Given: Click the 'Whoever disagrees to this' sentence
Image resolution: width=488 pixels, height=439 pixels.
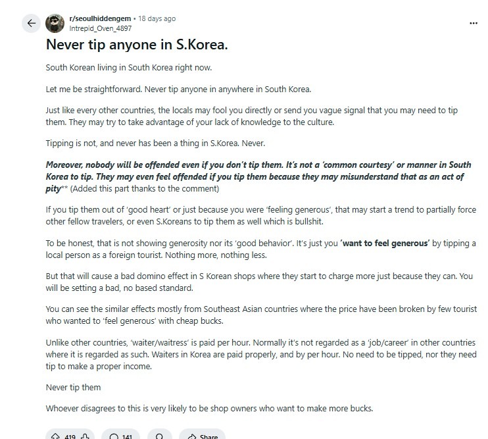Looking at the screenshot, I should click(209, 408).
